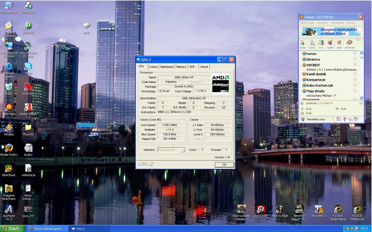Select the CPU tab in CPU-Z

(x=141, y=66)
